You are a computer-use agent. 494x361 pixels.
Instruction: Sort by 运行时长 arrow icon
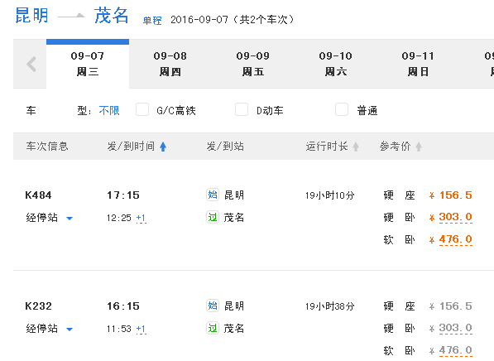point(356,147)
